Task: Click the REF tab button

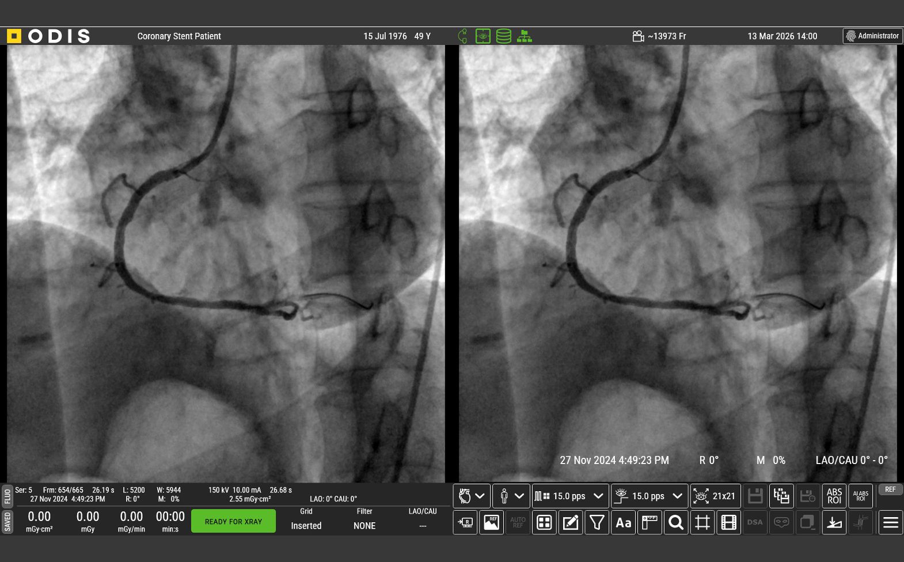Action: tap(890, 489)
